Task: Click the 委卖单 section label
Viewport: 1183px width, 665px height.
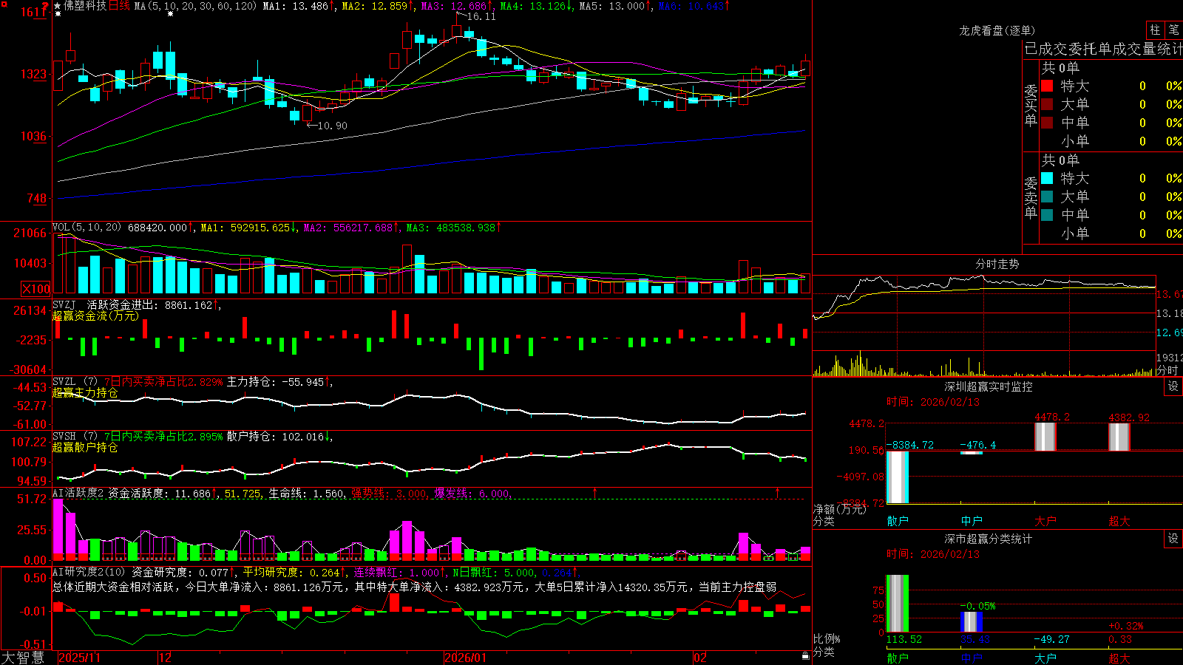Action: [1031, 197]
